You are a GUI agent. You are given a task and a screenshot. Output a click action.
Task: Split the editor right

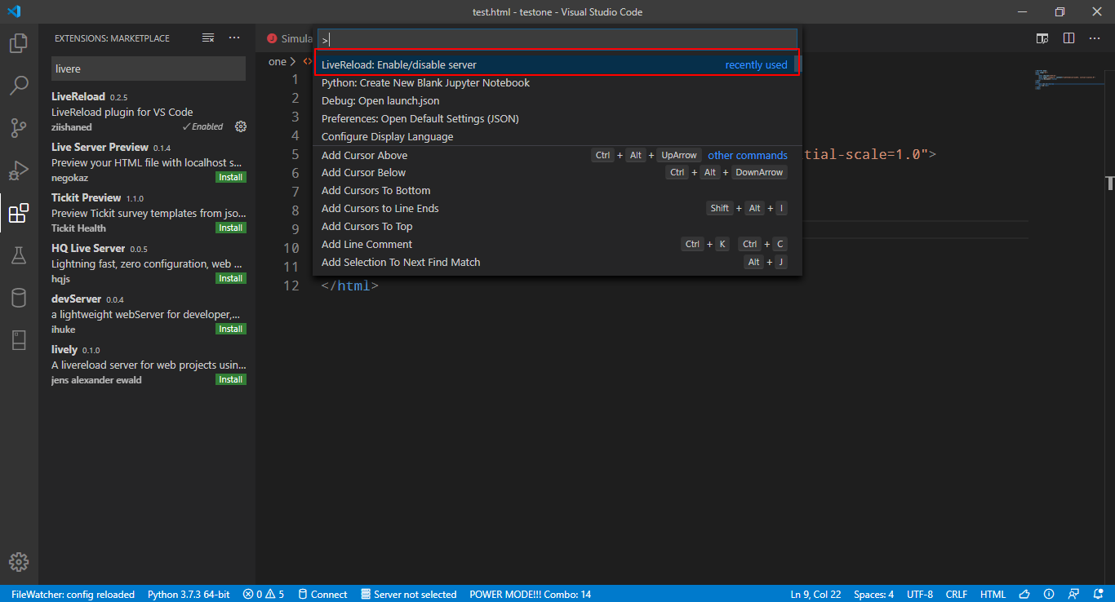pyautogui.click(x=1068, y=38)
